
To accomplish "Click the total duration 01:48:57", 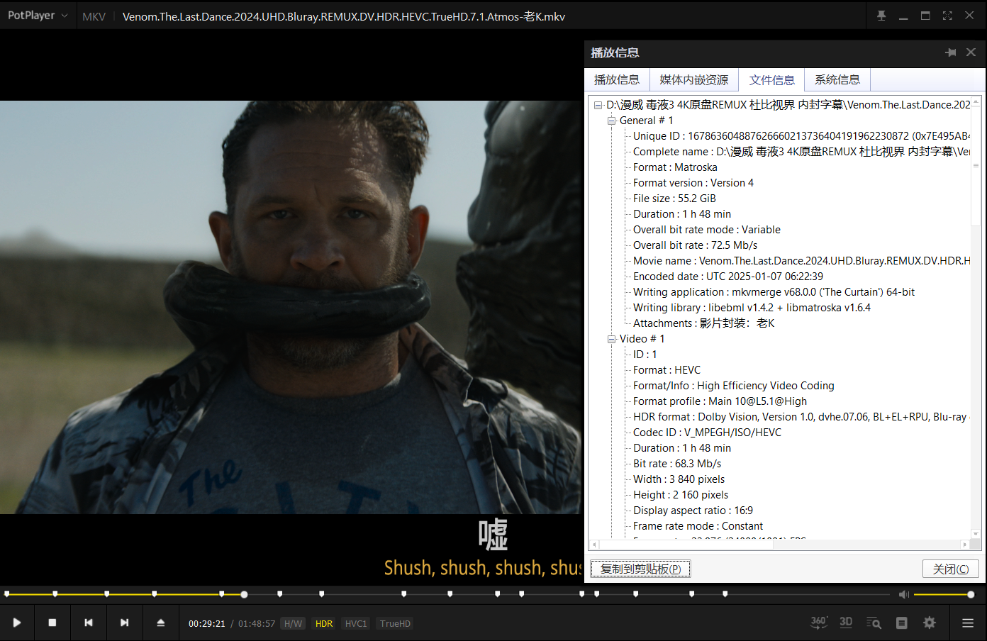I will (257, 624).
